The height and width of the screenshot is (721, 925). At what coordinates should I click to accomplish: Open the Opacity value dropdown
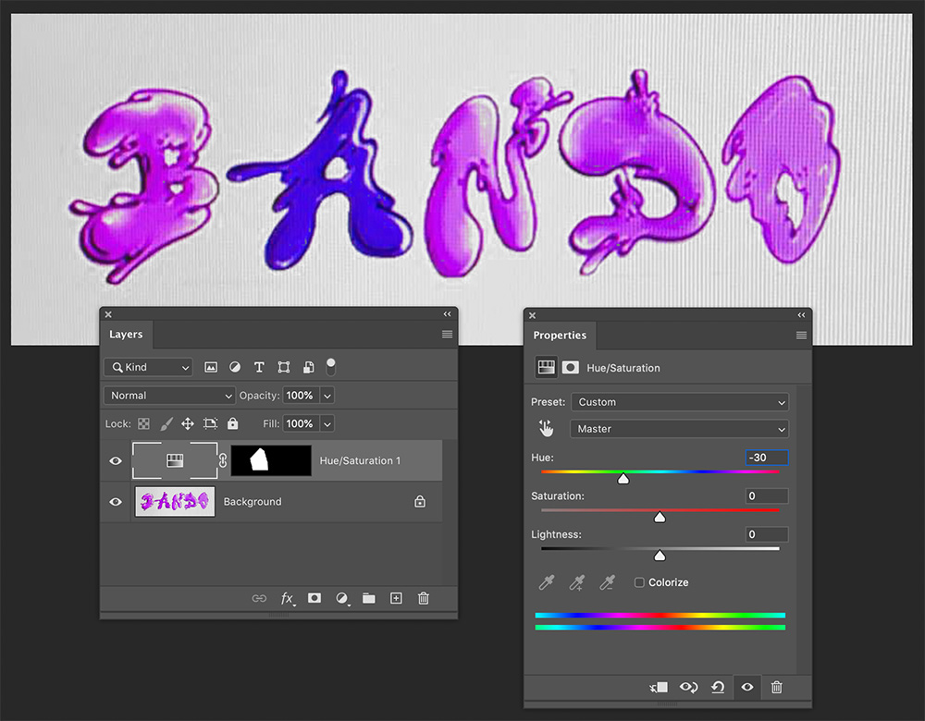pyautogui.click(x=327, y=396)
